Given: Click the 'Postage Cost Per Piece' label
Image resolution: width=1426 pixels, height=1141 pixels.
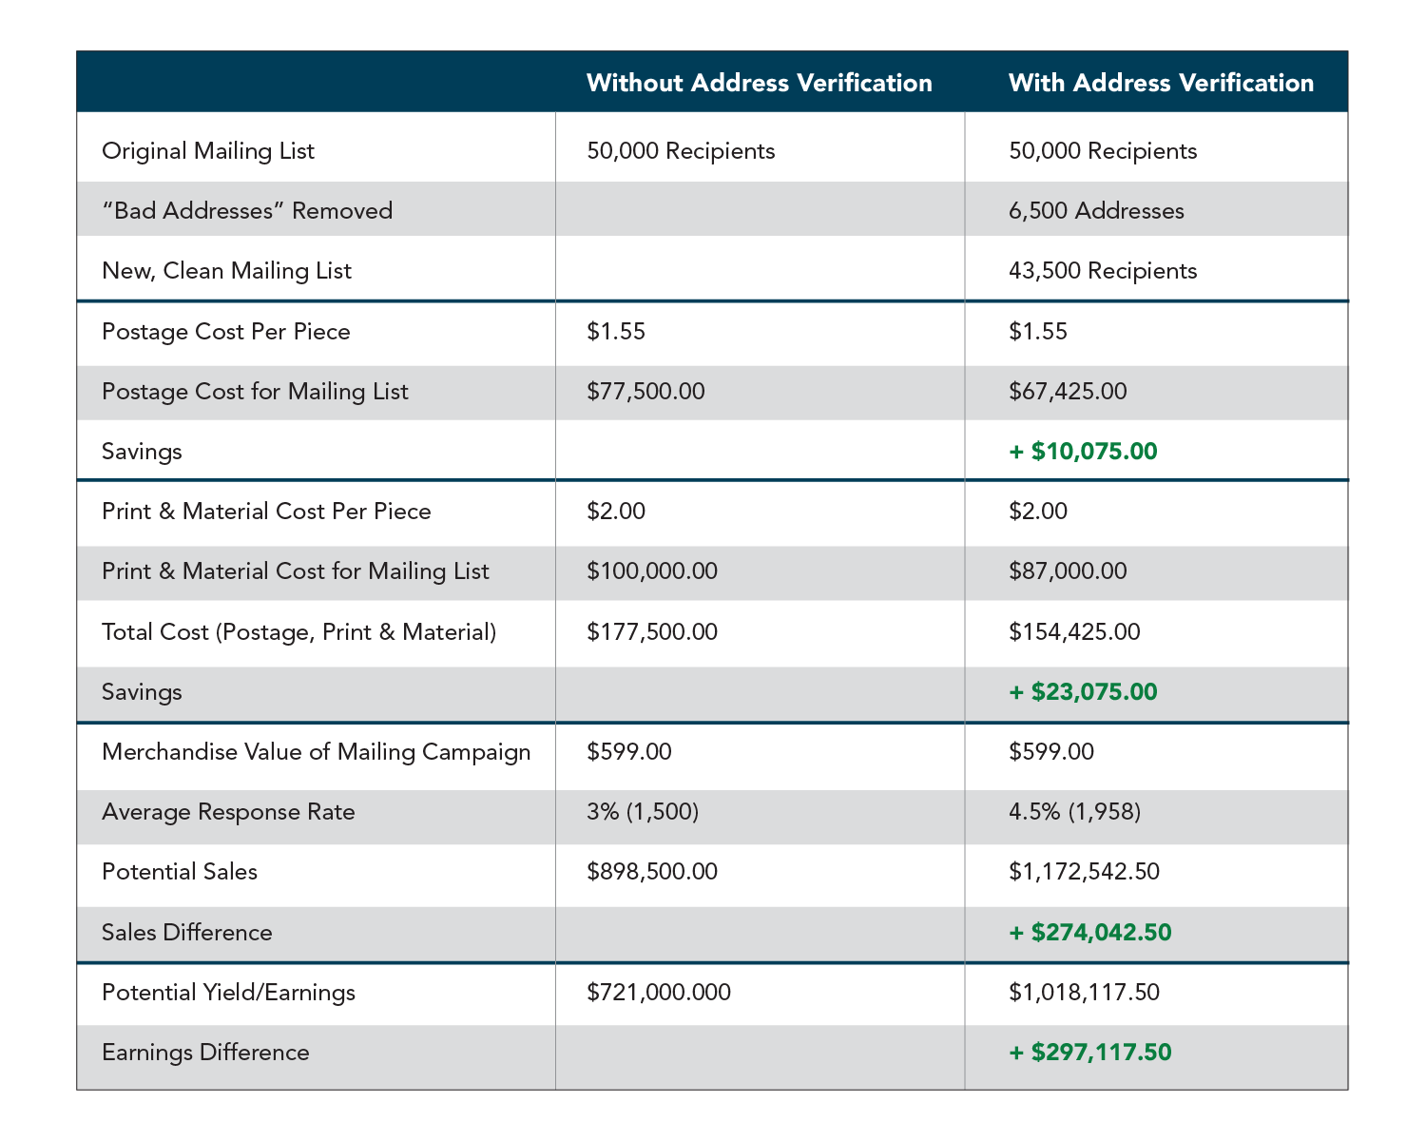Looking at the screenshot, I should pos(226,332).
